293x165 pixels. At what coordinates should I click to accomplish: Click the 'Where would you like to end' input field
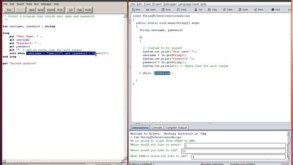pyautogui.click(x=233, y=151)
